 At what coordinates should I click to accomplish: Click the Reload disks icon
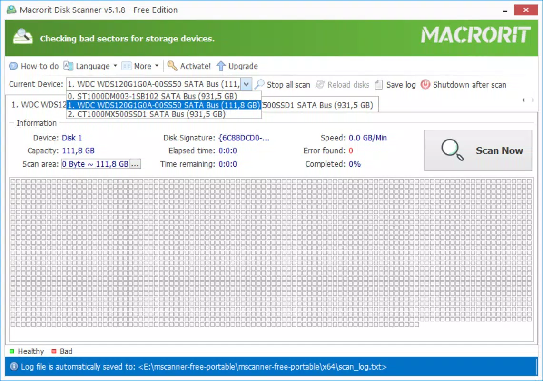click(x=320, y=84)
